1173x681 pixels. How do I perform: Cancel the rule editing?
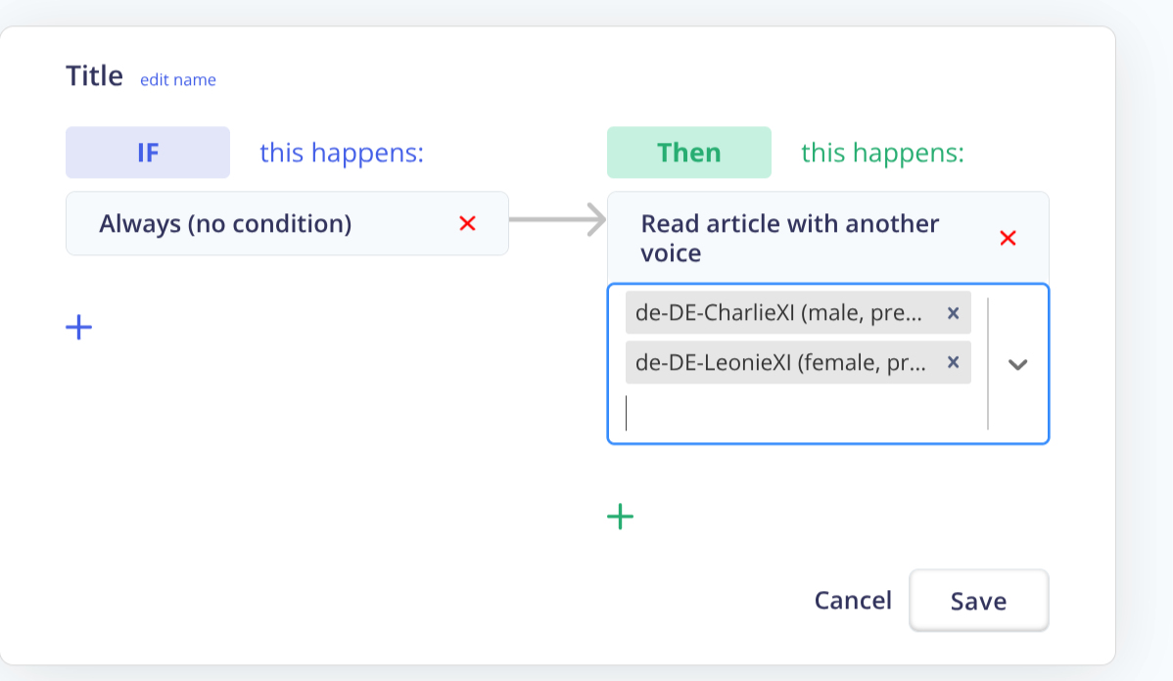pyautogui.click(x=853, y=600)
